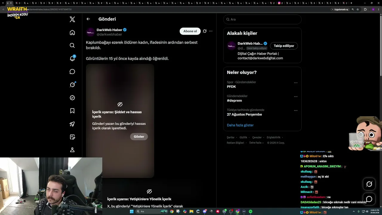The image size is (382, 215).
Task: Open the browser extensions puzzle icon
Action: pyautogui.click(x=365, y=9)
